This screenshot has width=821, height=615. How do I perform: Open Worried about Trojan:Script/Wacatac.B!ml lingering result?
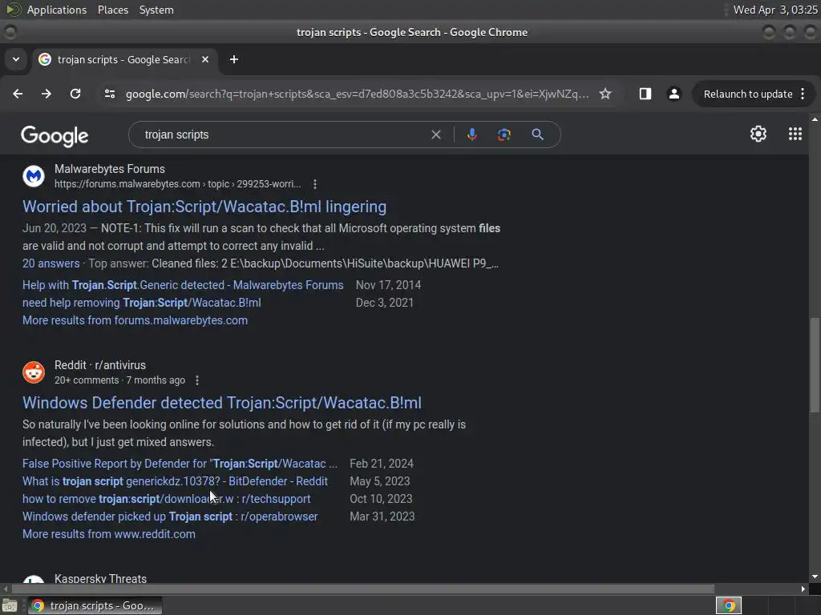tap(204, 207)
